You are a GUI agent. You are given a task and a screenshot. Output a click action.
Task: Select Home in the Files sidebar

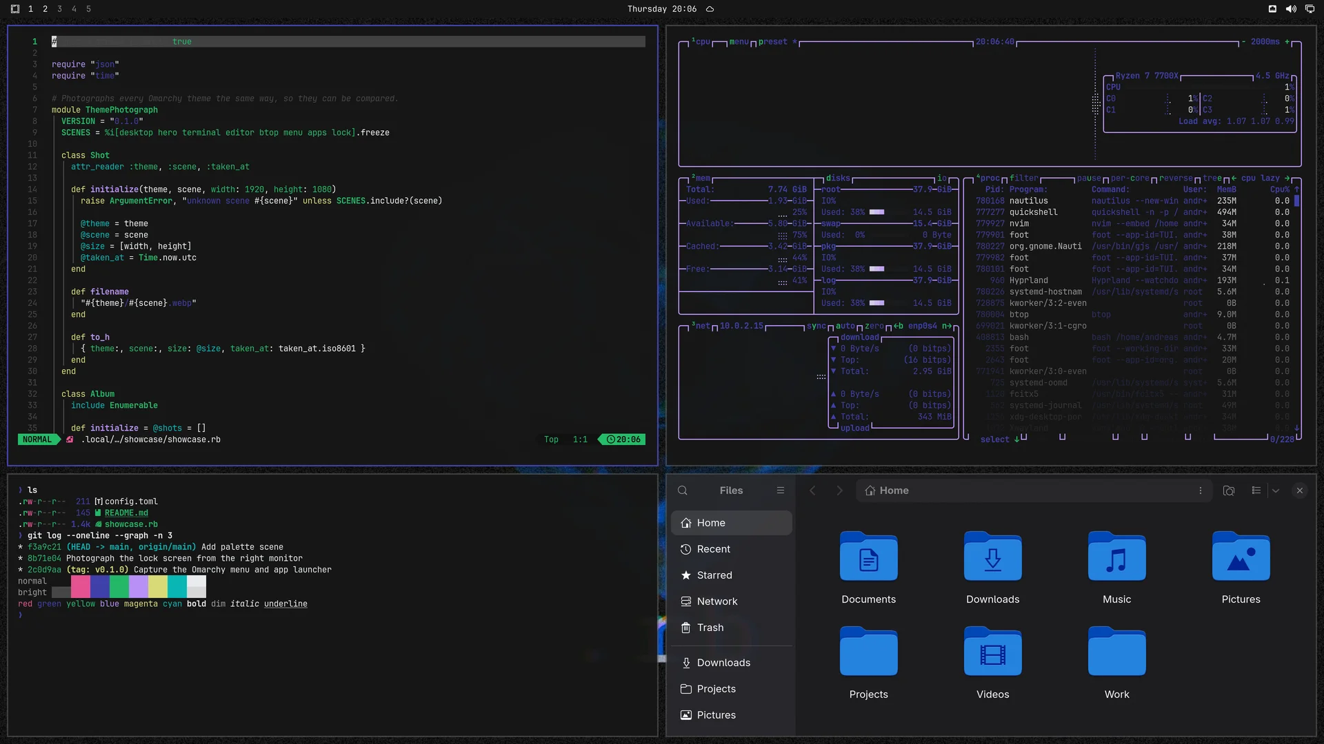(x=732, y=523)
